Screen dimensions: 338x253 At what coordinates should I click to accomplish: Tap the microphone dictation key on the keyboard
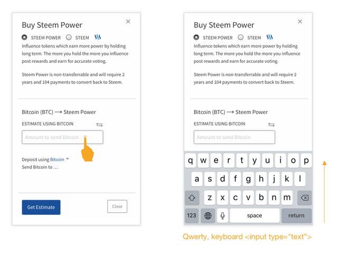[x=223, y=215]
